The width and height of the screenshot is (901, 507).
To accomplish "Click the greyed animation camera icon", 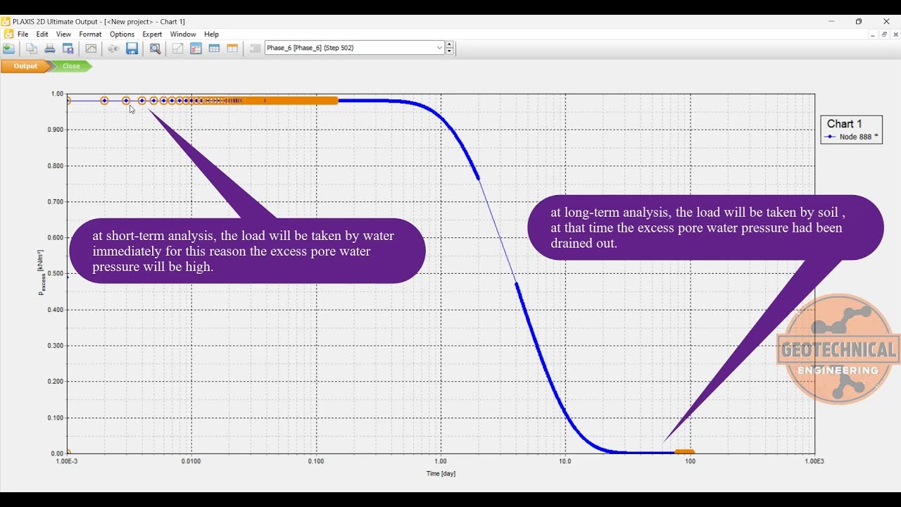I will click(x=113, y=49).
